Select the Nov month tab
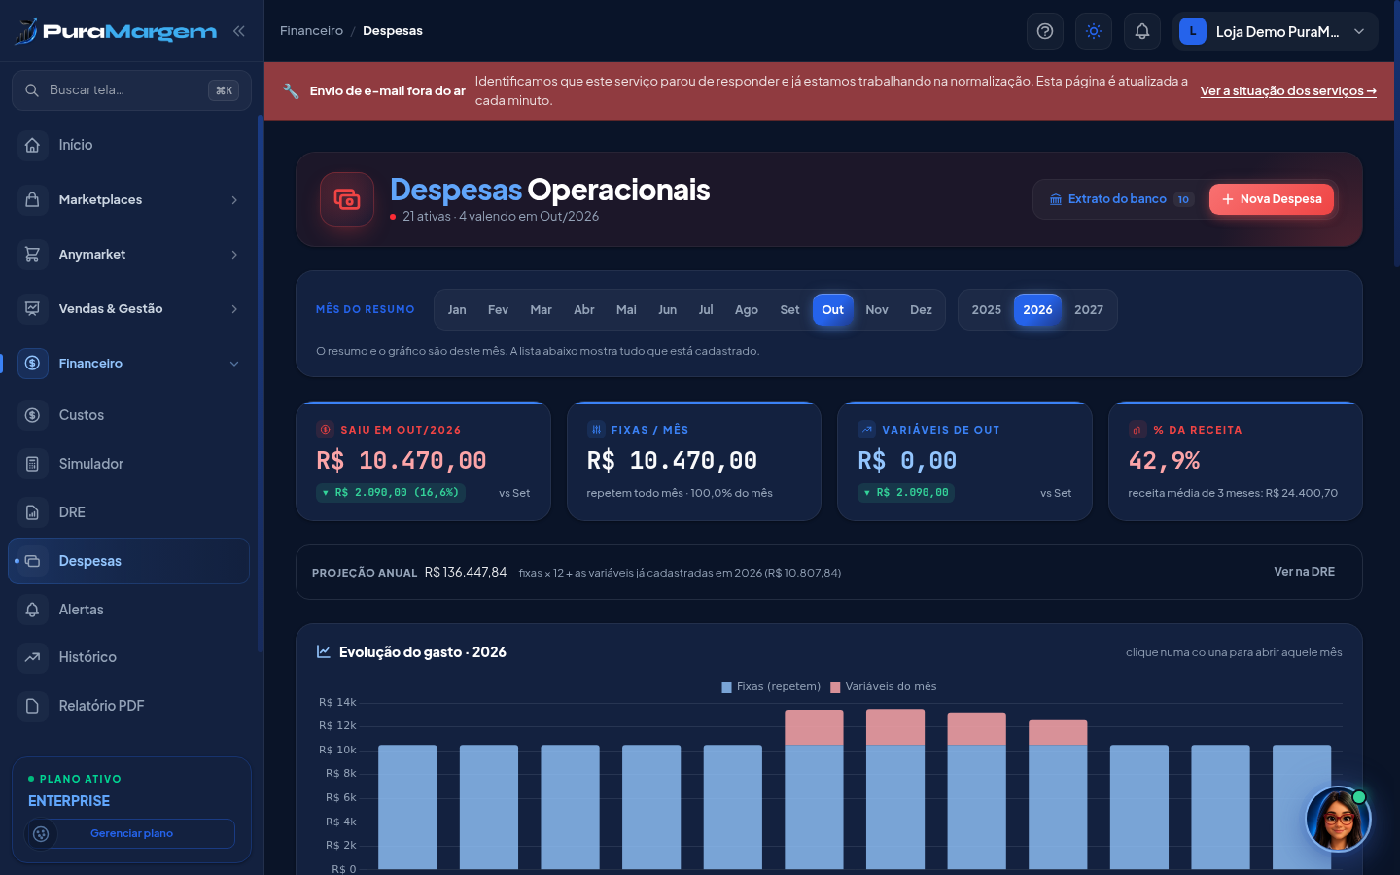The height and width of the screenshot is (875, 1400). pyautogui.click(x=877, y=310)
